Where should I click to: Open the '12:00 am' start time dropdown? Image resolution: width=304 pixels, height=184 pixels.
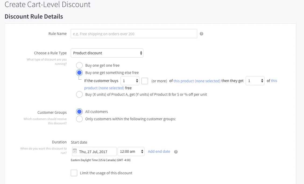(x=131, y=151)
